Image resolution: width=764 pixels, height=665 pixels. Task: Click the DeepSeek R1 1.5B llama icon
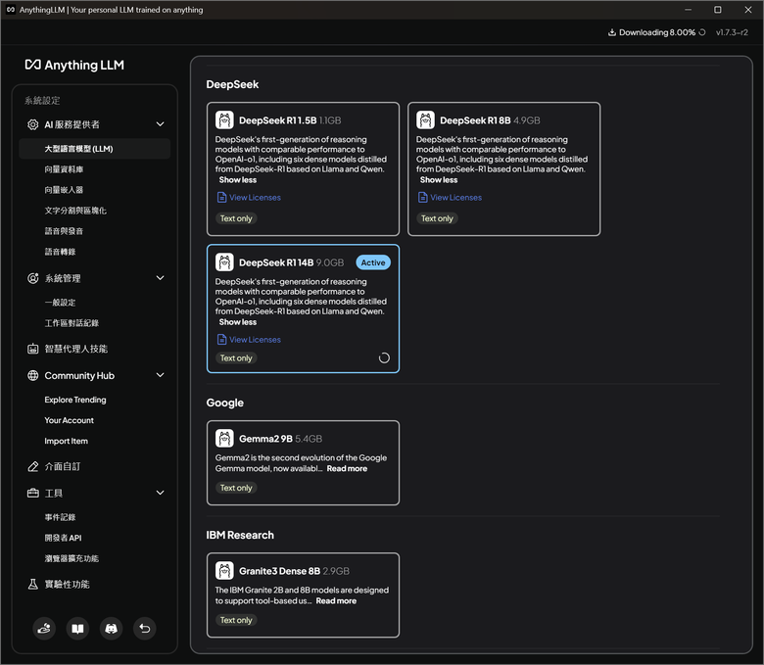click(x=224, y=120)
